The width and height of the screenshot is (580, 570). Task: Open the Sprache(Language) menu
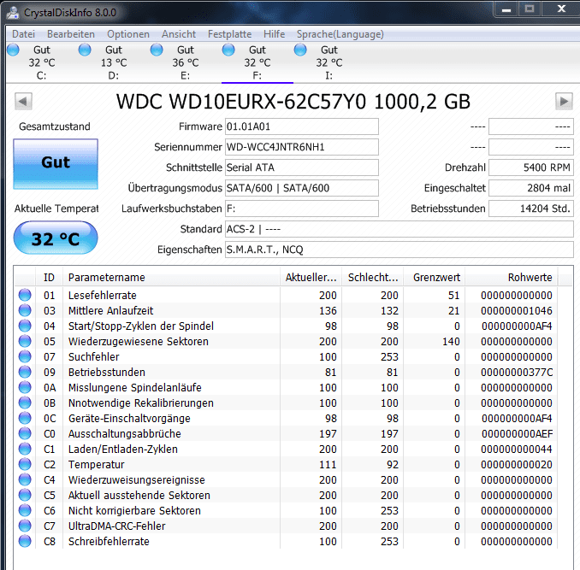click(x=340, y=34)
